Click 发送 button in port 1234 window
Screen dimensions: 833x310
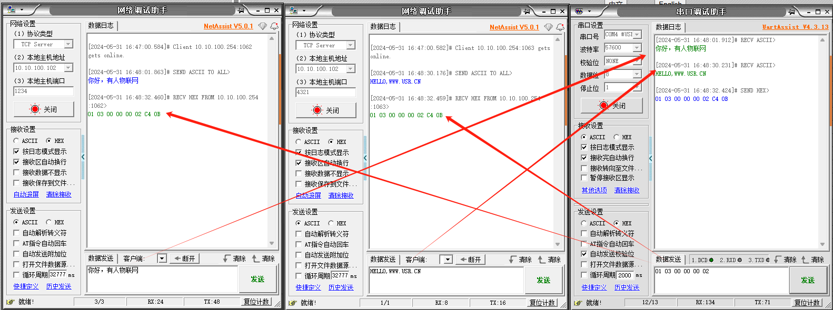coord(257,280)
